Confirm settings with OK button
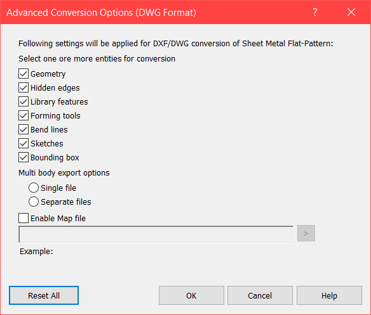This screenshot has width=371, height=315. 191,295
